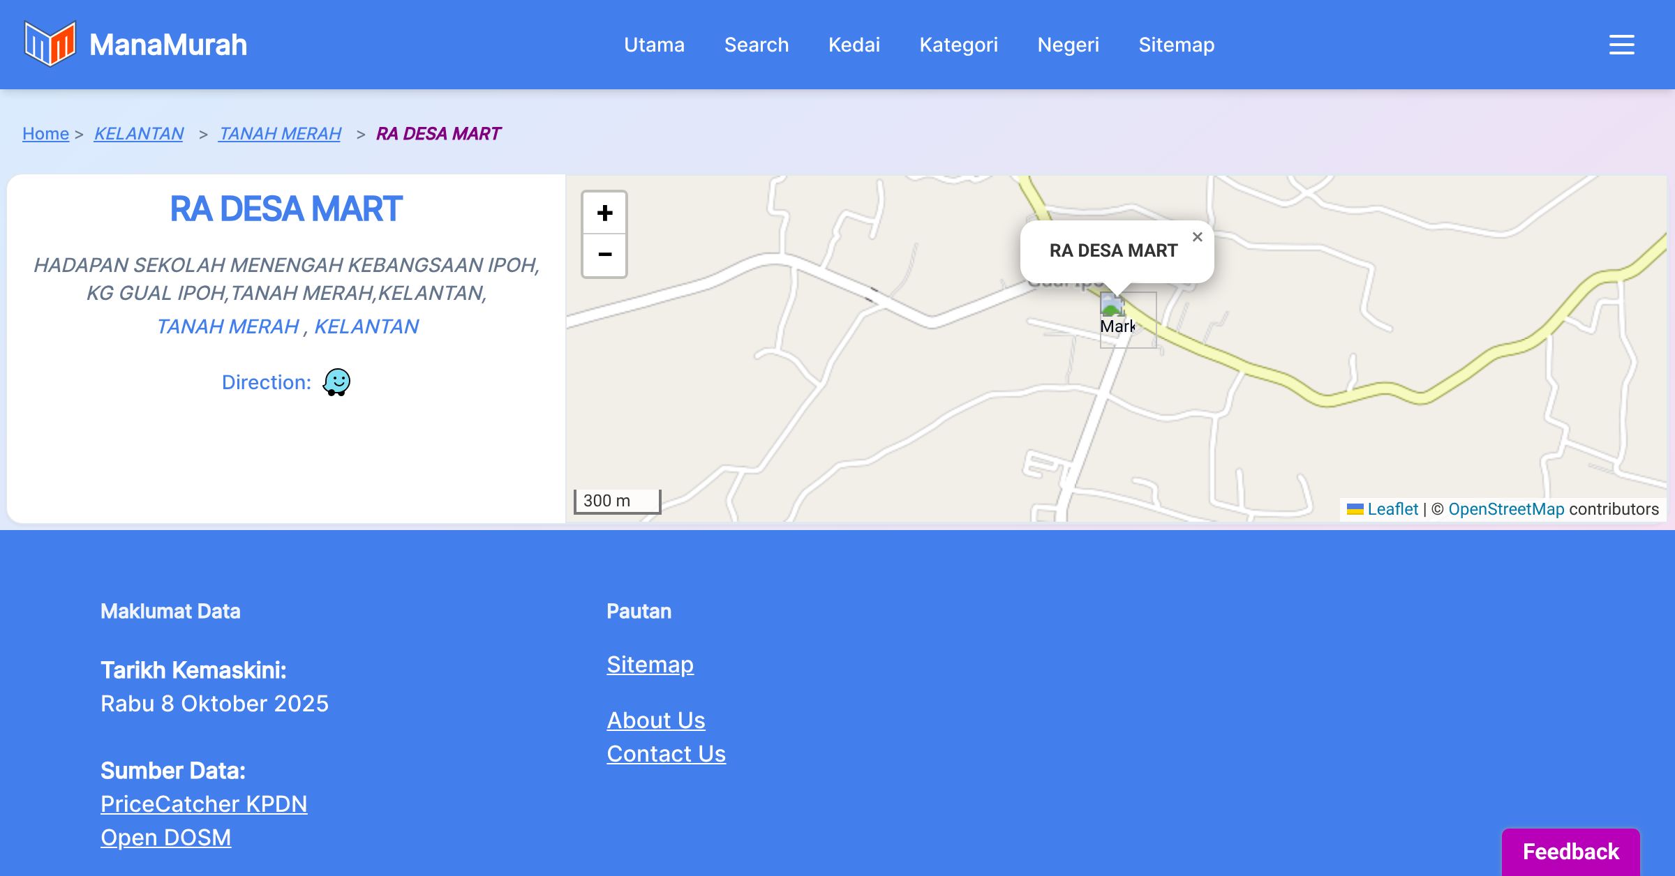
Task: Select the Kategori nav item
Action: pyautogui.click(x=958, y=45)
